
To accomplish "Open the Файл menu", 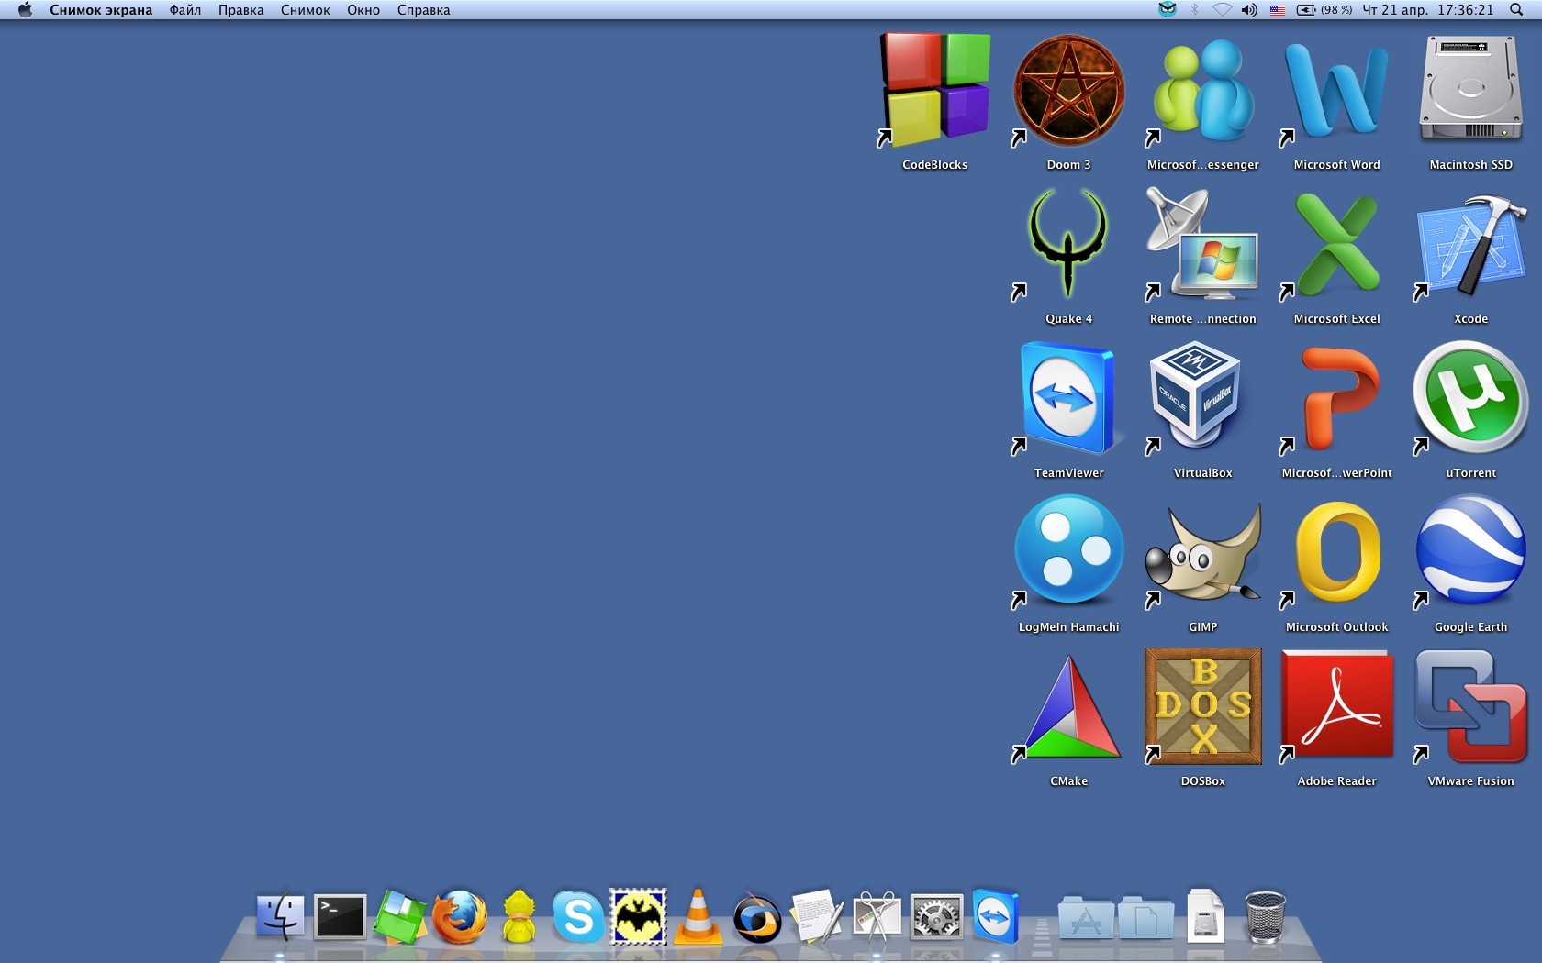I will pyautogui.click(x=184, y=10).
